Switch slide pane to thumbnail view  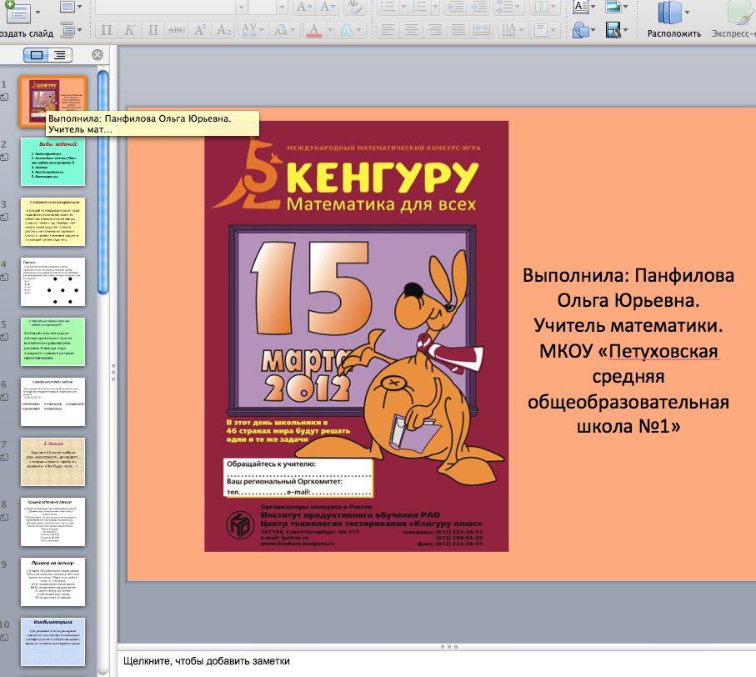[37, 55]
